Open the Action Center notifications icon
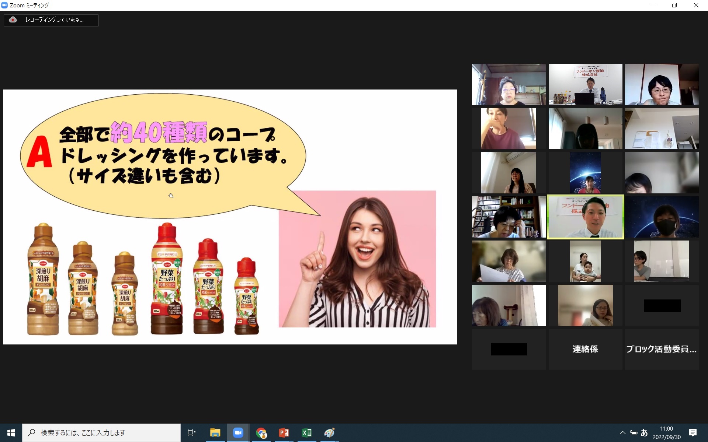Screen dimensions: 708x442 point(693,433)
